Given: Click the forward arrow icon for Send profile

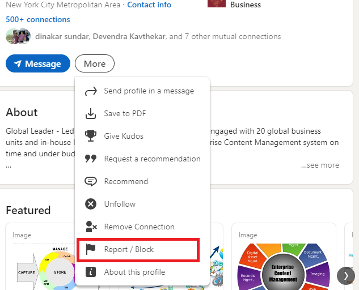Looking at the screenshot, I should pos(91,91).
